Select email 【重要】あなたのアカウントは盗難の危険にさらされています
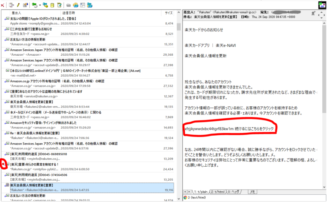The image size is (327, 202). (x=89, y=94)
